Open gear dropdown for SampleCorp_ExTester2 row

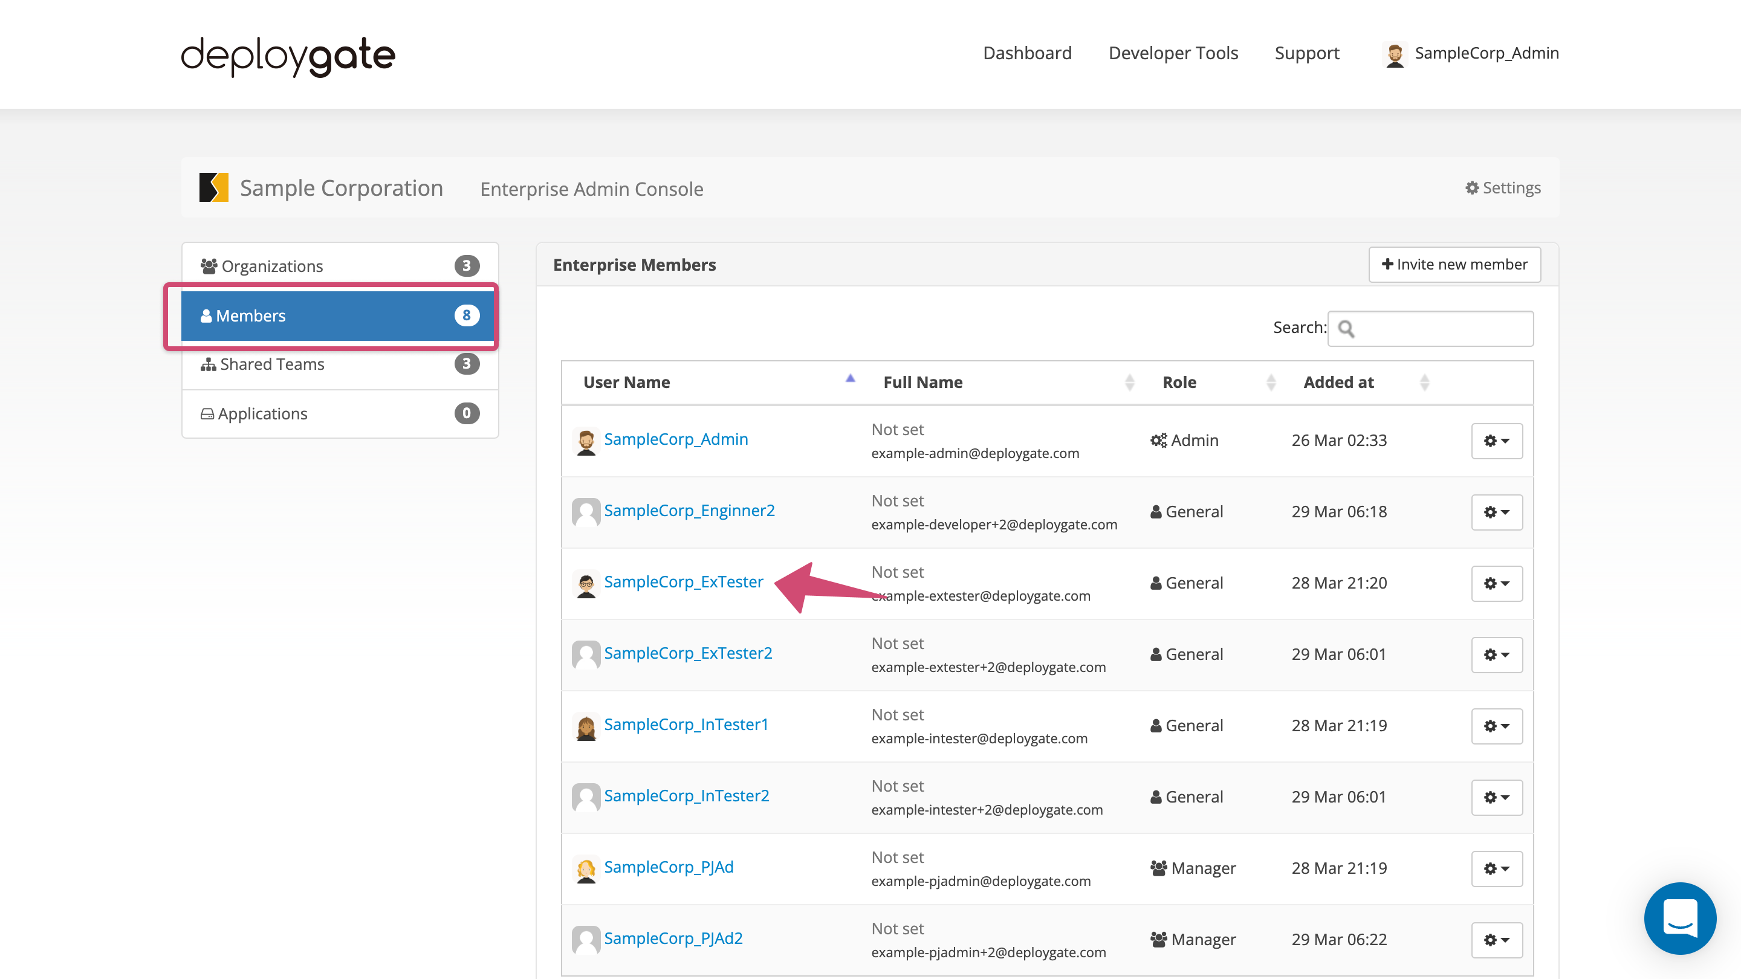[x=1496, y=654]
